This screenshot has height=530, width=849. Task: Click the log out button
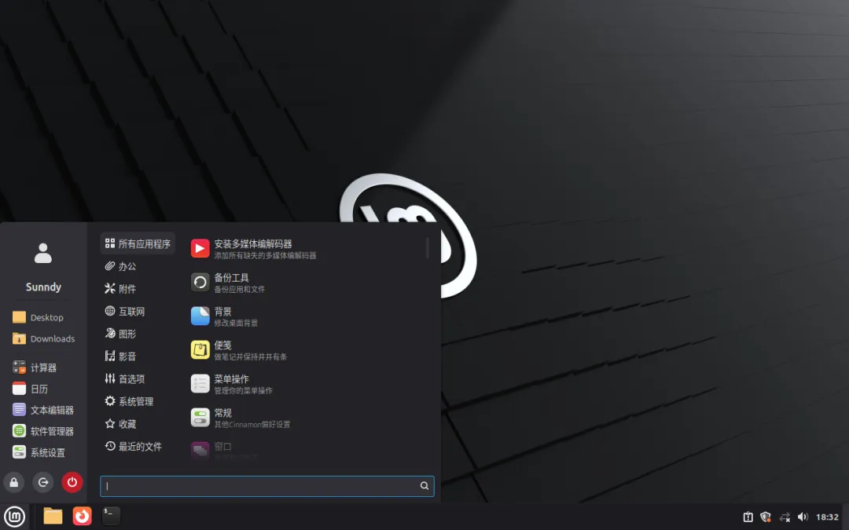click(x=43, y=482)
